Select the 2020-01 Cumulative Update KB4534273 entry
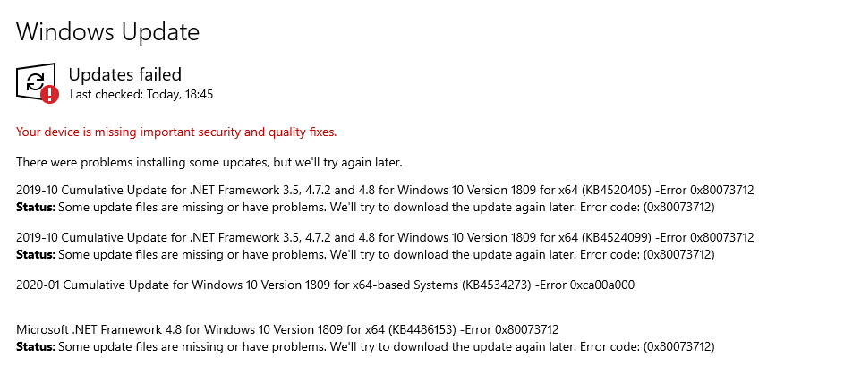This screenshot has width=861, height=366. coord(269,285)
